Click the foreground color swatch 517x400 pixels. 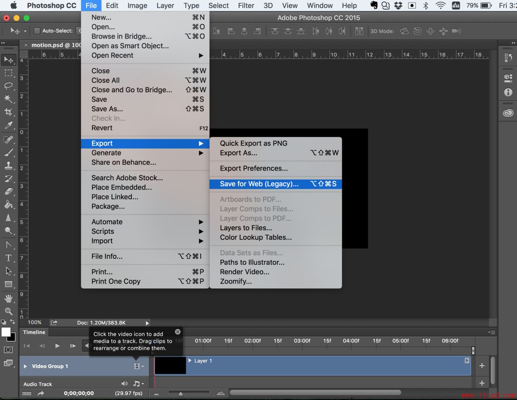click(6, 332)
